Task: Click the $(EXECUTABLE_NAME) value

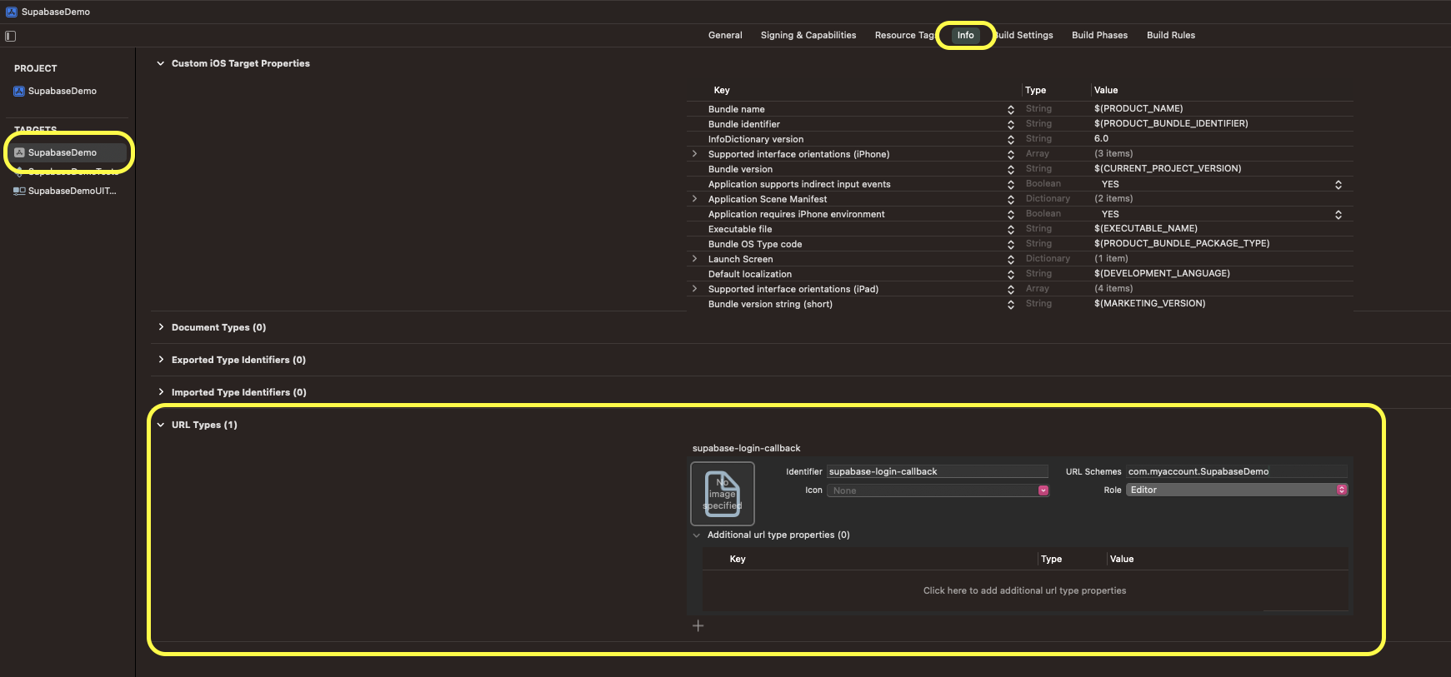Action: click(1145, 228)
